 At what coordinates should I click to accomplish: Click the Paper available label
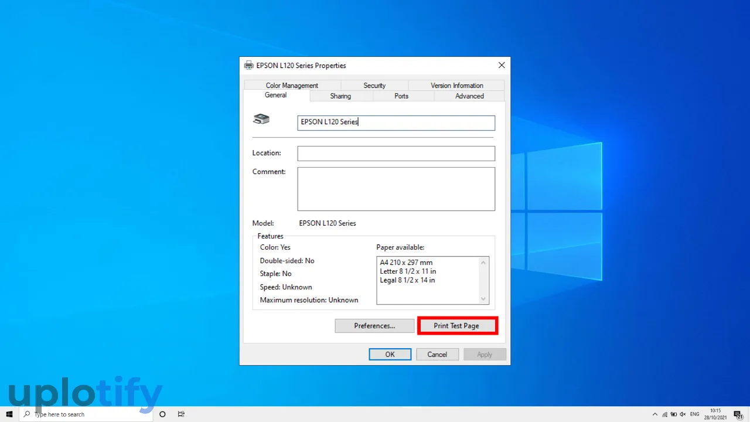400,247
